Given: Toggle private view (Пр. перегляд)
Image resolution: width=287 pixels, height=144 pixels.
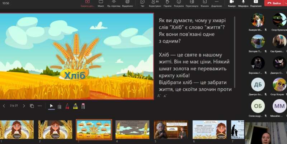Looking at the screenshot, I should (114, 3).
